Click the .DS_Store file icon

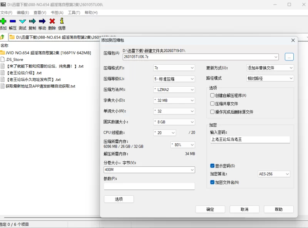[x=3, y=59]
